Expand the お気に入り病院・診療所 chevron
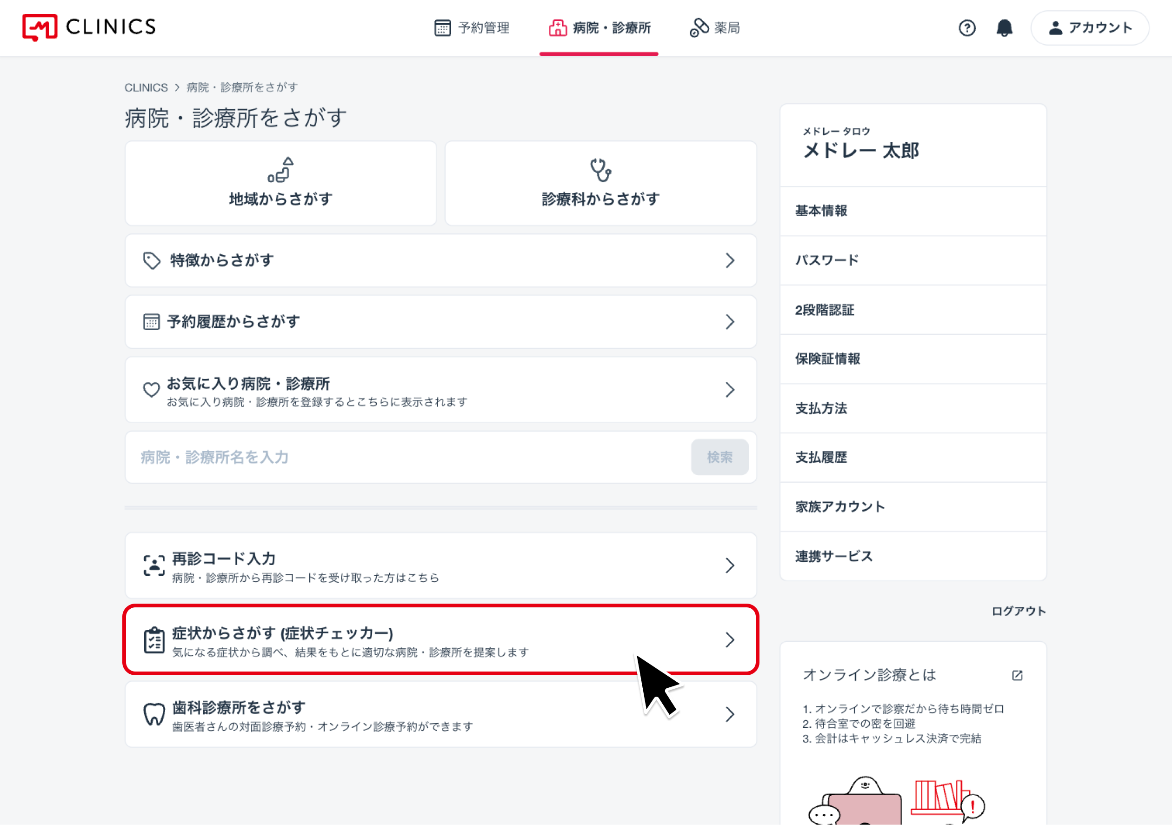 (729, 390)
